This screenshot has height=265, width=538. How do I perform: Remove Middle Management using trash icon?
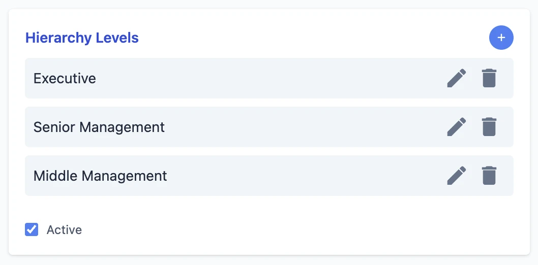489,176
